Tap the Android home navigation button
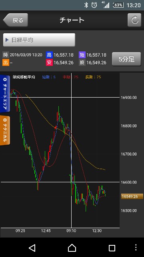 pyautogui.click(x=72, y=248)
